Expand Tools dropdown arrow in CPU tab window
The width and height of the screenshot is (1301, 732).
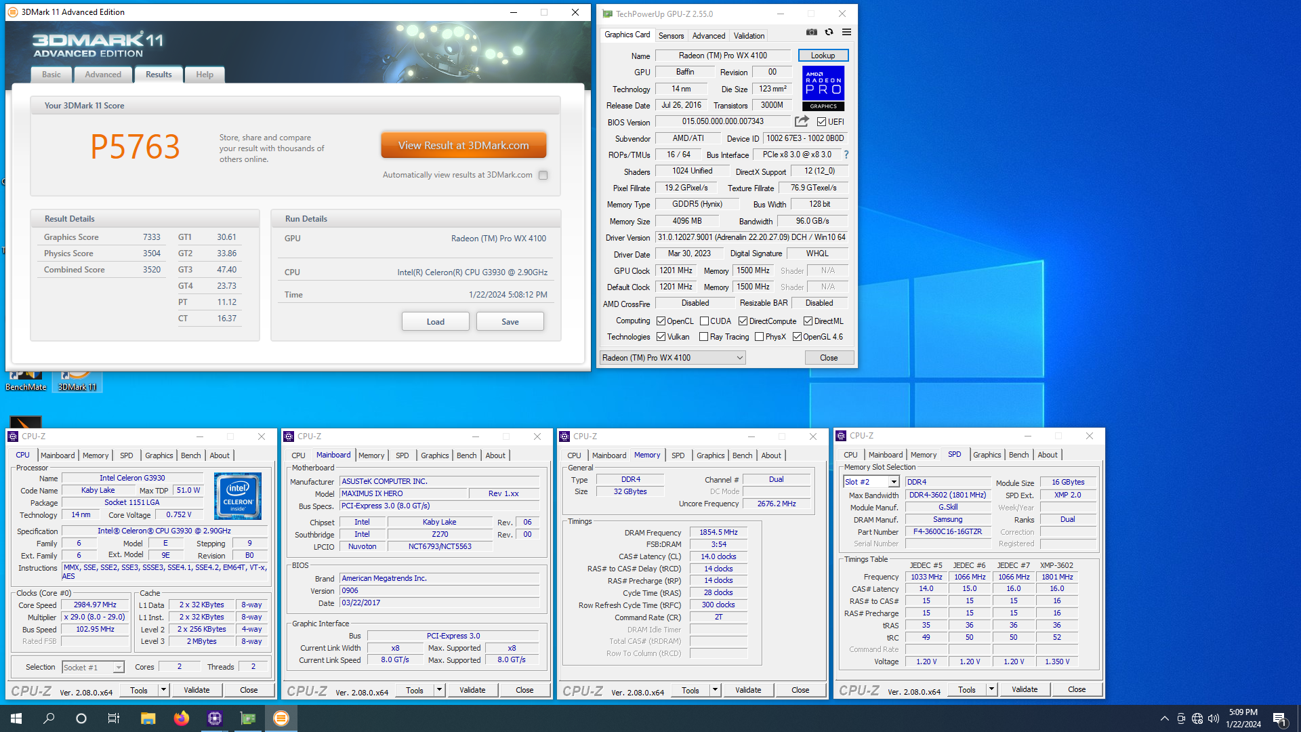(163, 690)
